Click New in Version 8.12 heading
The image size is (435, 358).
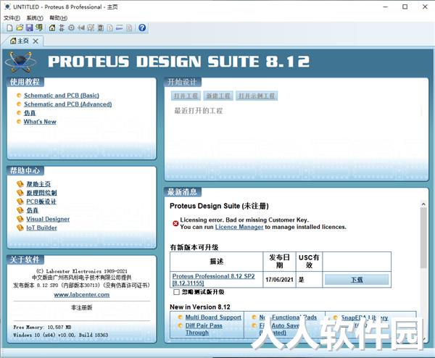[x=200, y=307]
